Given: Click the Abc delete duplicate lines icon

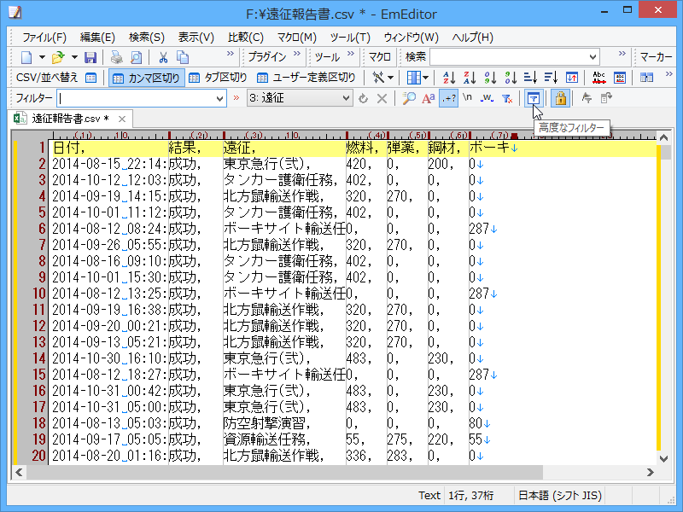Looking at the screenshot, I should click(599, 78).
